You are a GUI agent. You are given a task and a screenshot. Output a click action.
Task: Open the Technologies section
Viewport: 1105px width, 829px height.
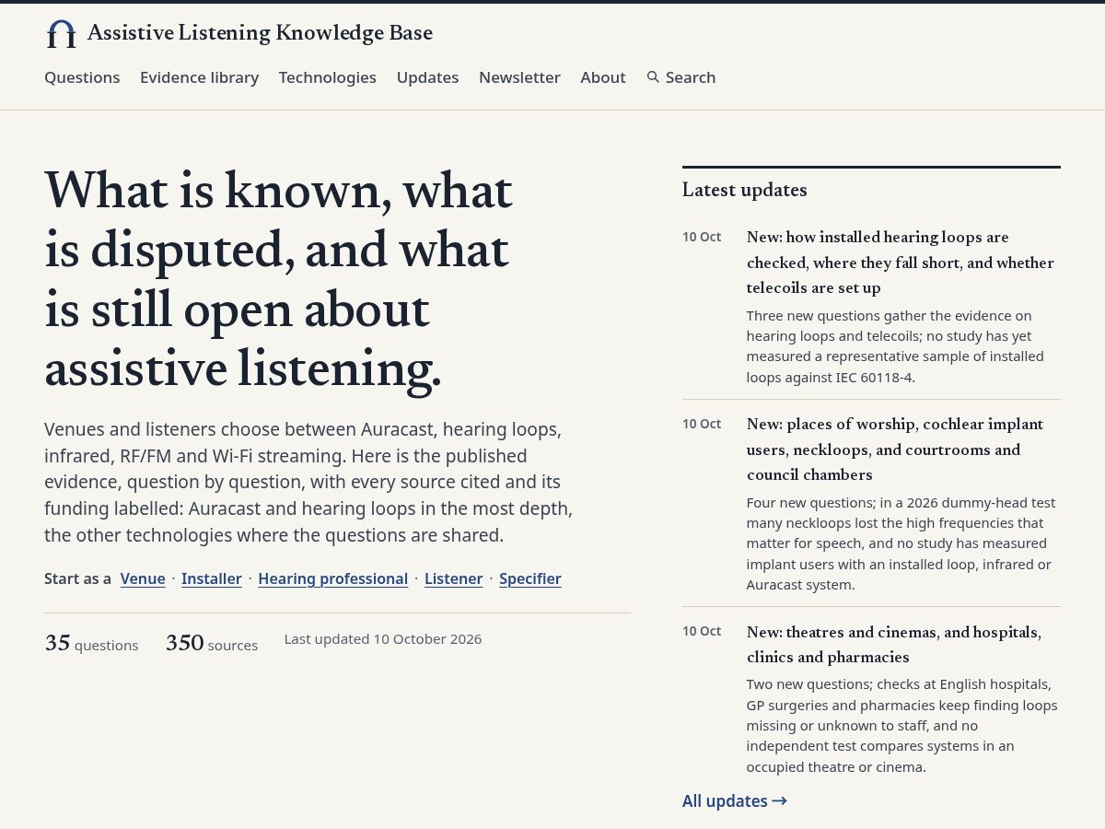click(328, 77)
